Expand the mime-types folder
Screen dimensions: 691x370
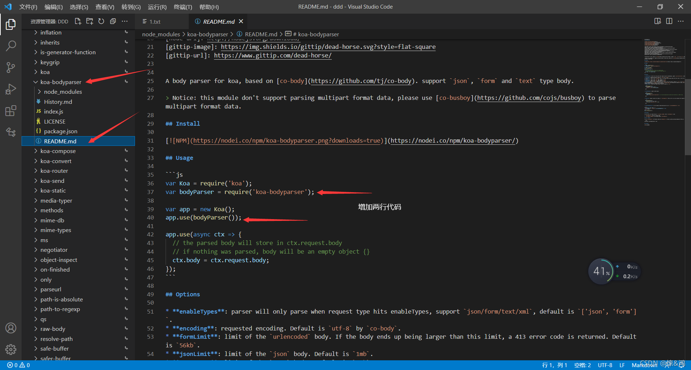[78, 230]
